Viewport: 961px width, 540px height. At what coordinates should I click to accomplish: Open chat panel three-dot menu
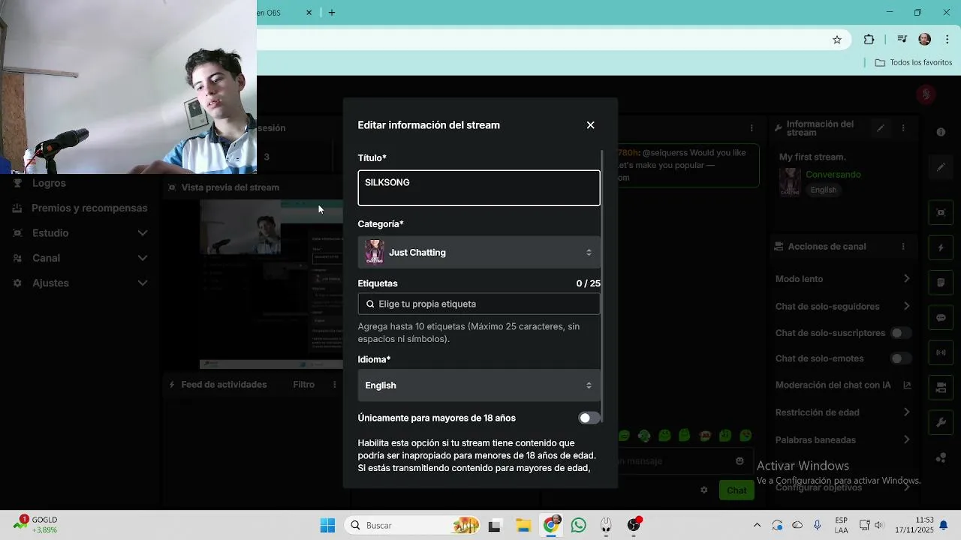pos(752,128)
